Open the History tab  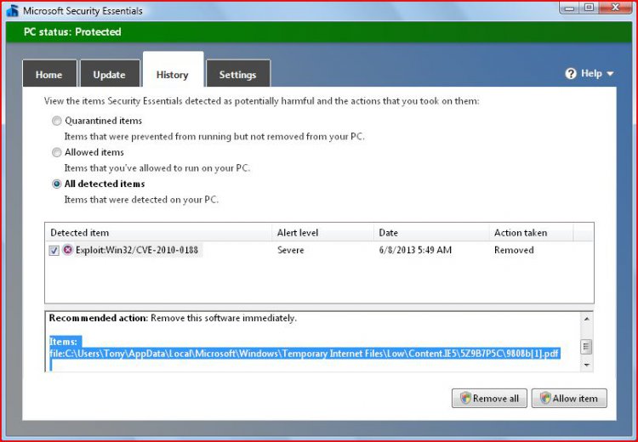pos(173,70)
